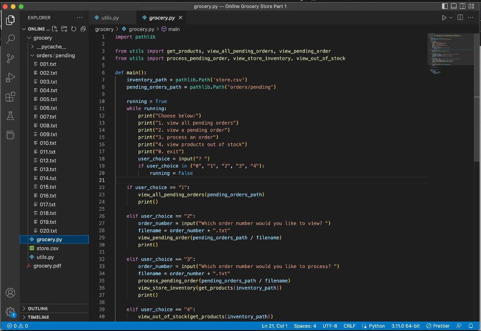The height and width of the screenshot is (331, 481).
Task: Open store.csv in the explorer
Action: (47, 248)
